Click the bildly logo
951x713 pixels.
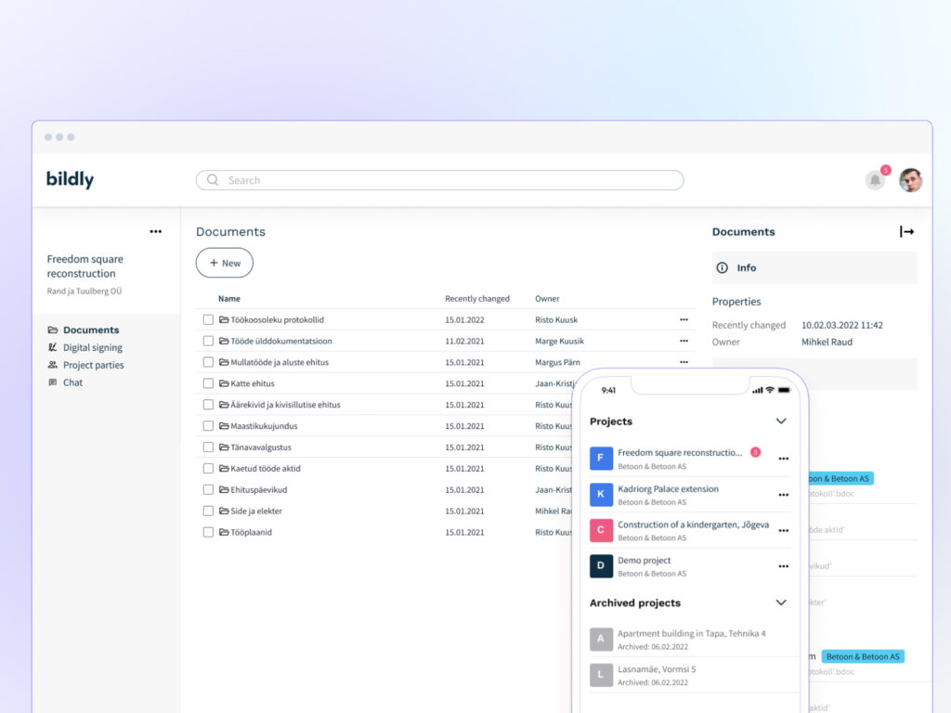coord(69,179)
